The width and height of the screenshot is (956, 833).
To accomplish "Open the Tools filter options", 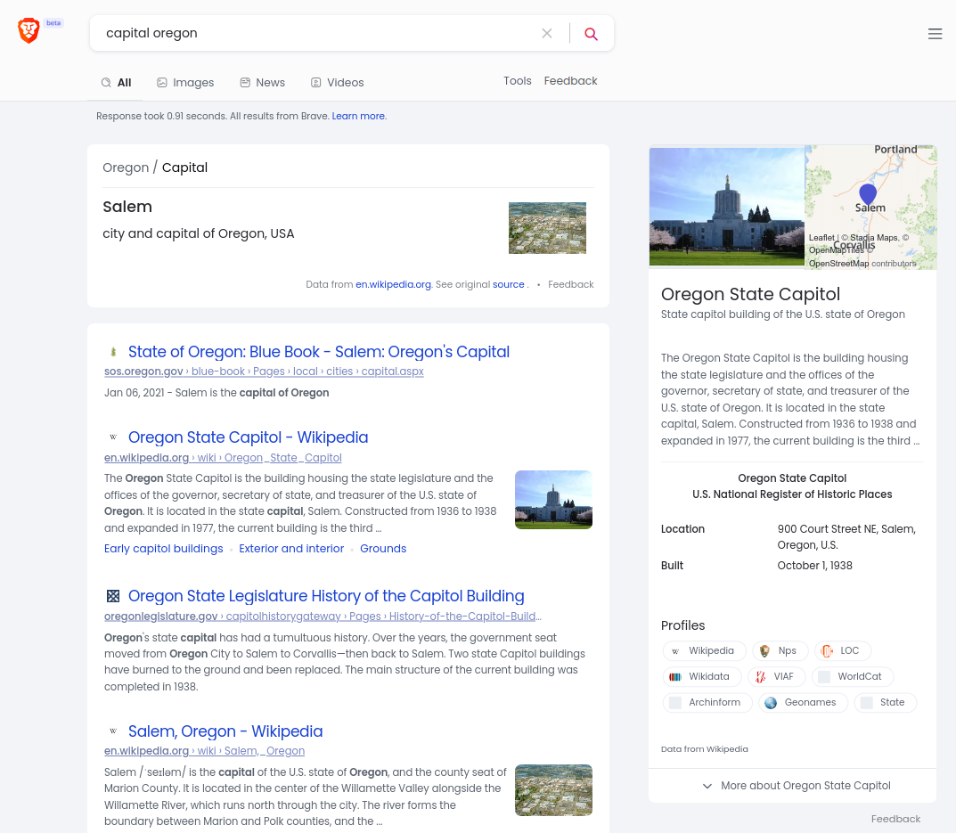I will point(517,81).
